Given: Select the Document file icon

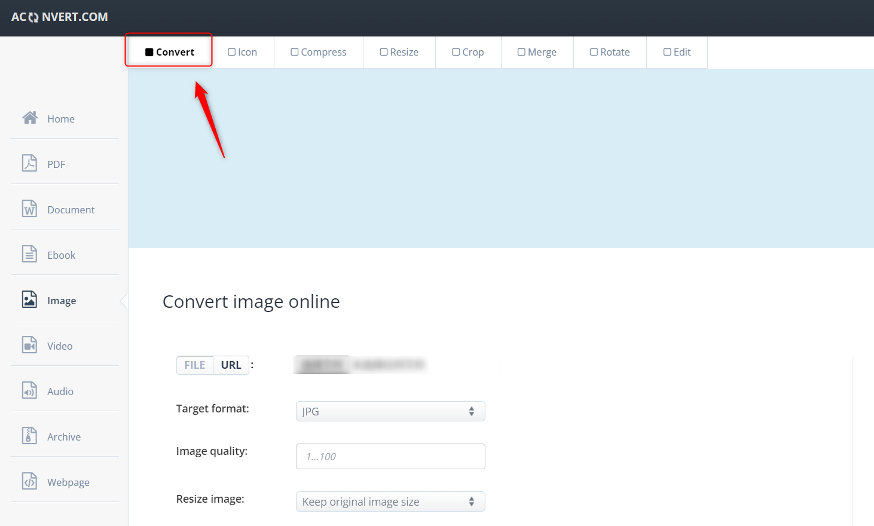Looking at the screenshot, I should pos(29,209).
